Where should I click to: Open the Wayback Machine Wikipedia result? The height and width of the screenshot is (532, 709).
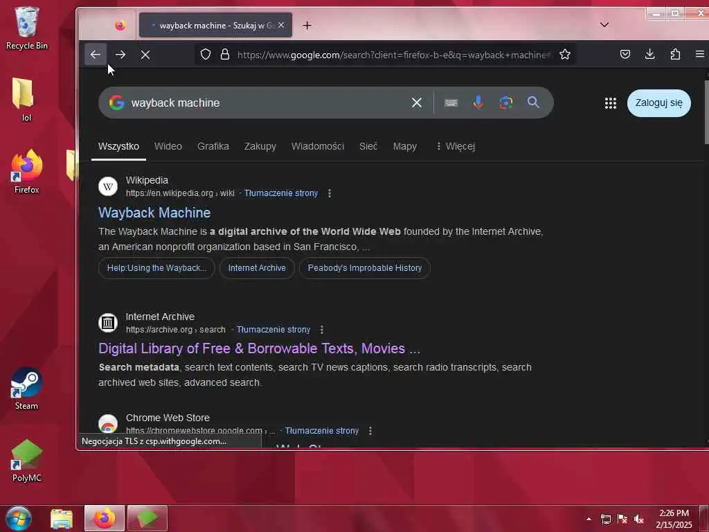point(154,213)
